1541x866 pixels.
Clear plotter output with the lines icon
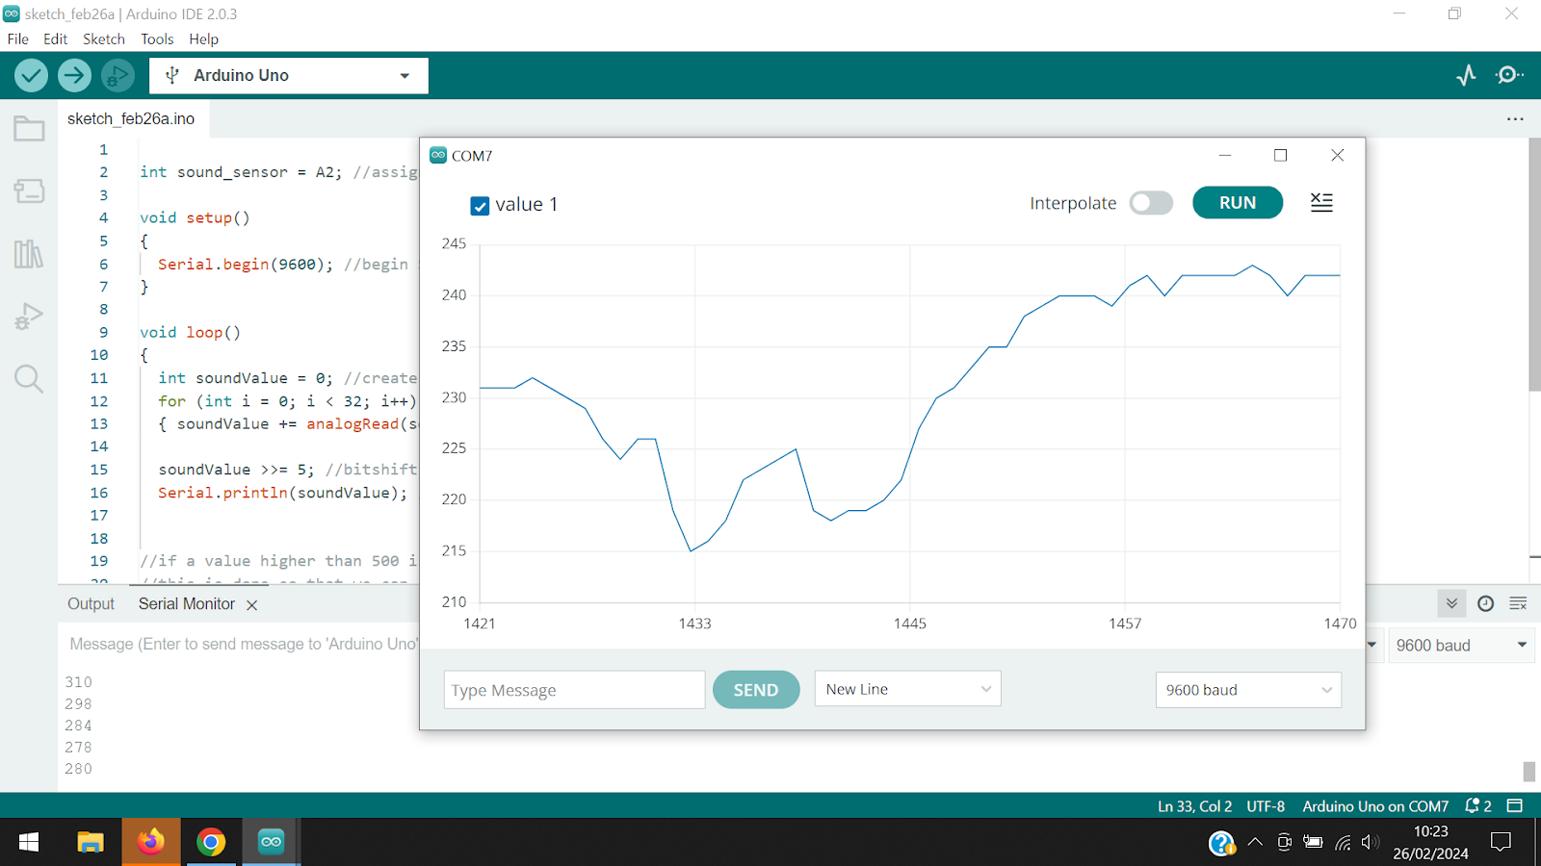pyautogui.click(x=1321, y=202)
